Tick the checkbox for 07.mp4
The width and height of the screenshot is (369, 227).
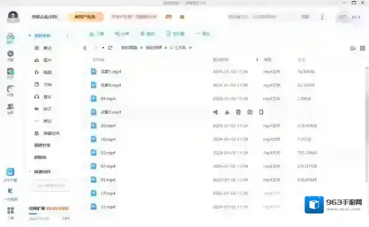(85, 166)
